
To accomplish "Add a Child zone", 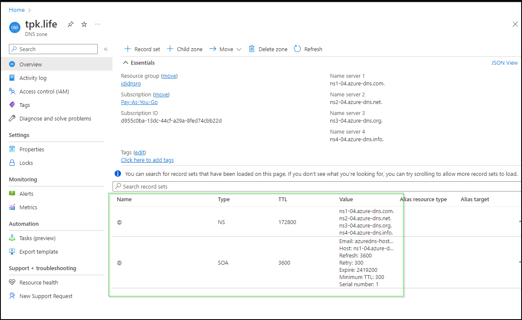I will pyautogui.click(x=184, y=49).
